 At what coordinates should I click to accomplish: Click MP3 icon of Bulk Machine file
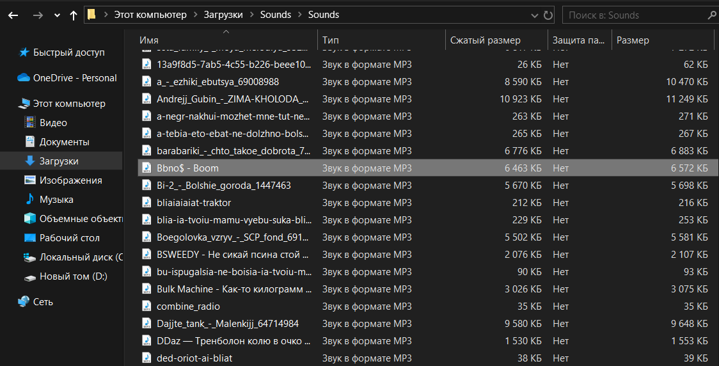pyautogui.click(x=146, y=289)
